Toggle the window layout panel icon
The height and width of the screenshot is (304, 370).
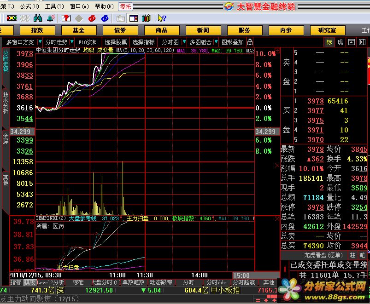click(x=134, y=18)
